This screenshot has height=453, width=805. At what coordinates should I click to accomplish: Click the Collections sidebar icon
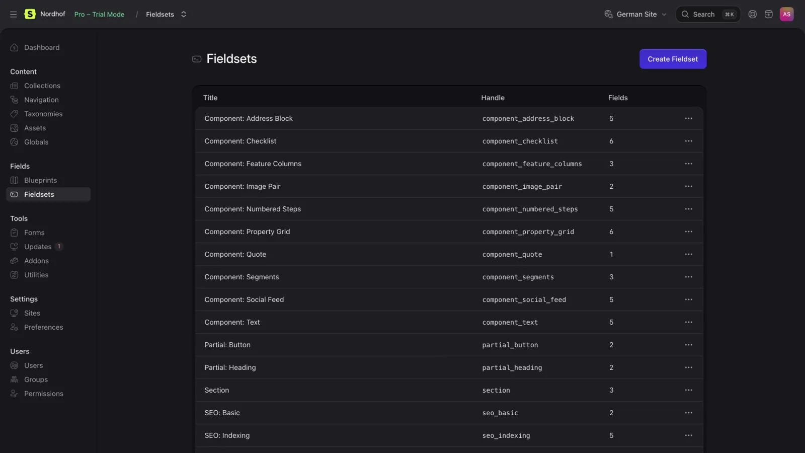14,86
